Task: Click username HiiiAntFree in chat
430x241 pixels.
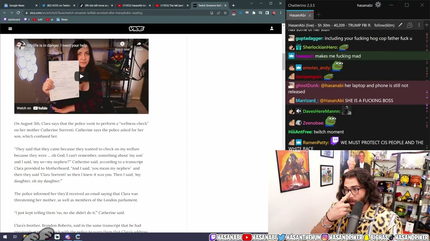Action: click(300, 132)
